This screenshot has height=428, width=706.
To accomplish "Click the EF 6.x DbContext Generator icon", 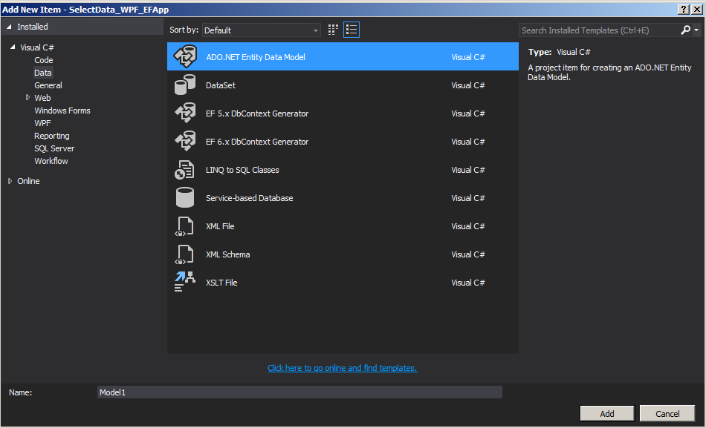I will [x=184, y=142].
